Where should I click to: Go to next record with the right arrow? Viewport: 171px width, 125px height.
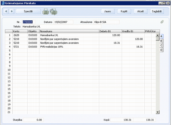(12, 11)
